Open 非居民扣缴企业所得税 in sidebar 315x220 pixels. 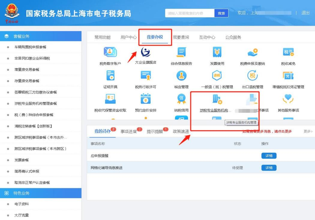coord(32,58)
